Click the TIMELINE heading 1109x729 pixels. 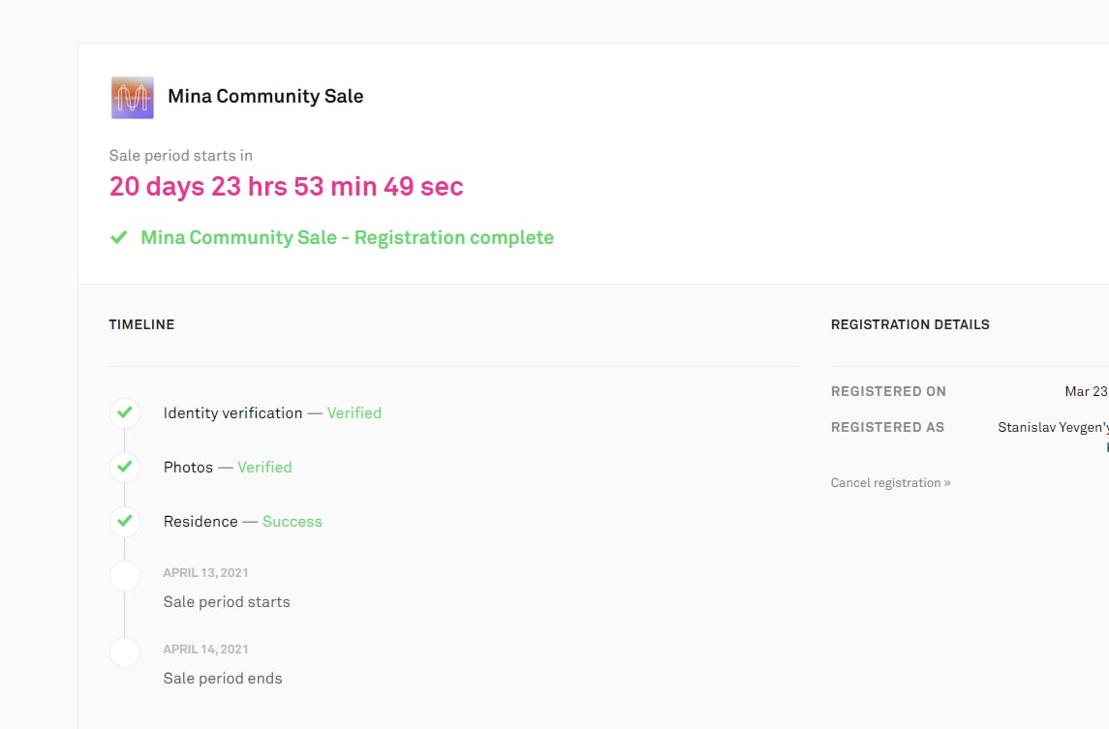(x=141, y=324)
